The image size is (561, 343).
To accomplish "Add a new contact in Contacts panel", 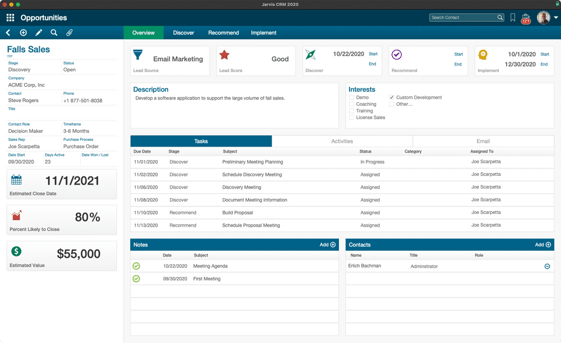I will point(543,245).
